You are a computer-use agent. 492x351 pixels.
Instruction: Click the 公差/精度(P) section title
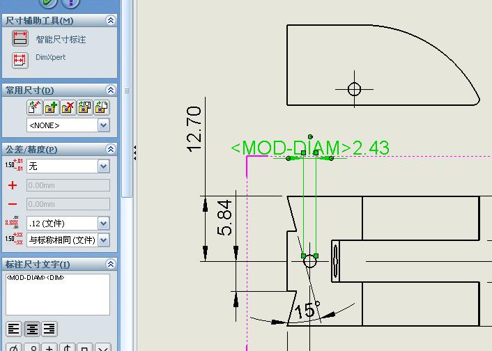tap(31, 150)
